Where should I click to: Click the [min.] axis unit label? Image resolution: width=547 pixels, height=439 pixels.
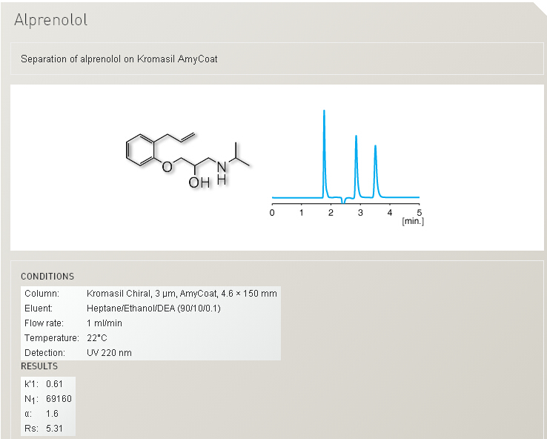[x=413, y=221]
